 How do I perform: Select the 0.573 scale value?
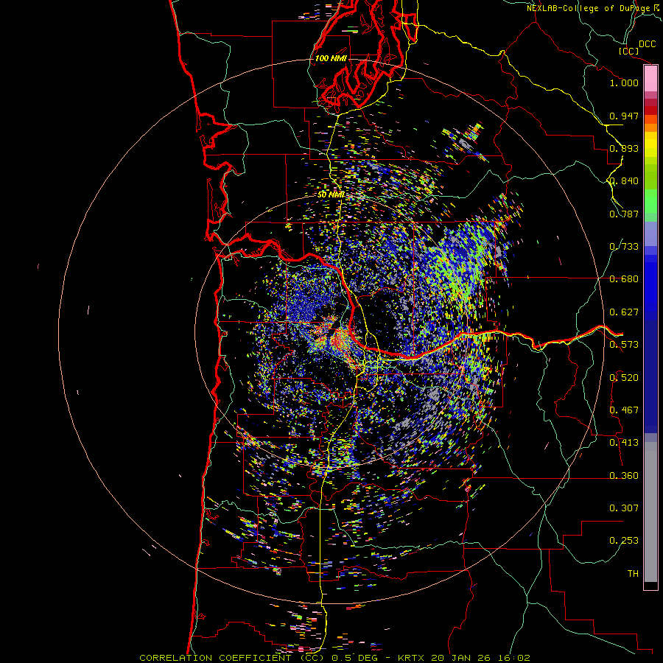624,345
